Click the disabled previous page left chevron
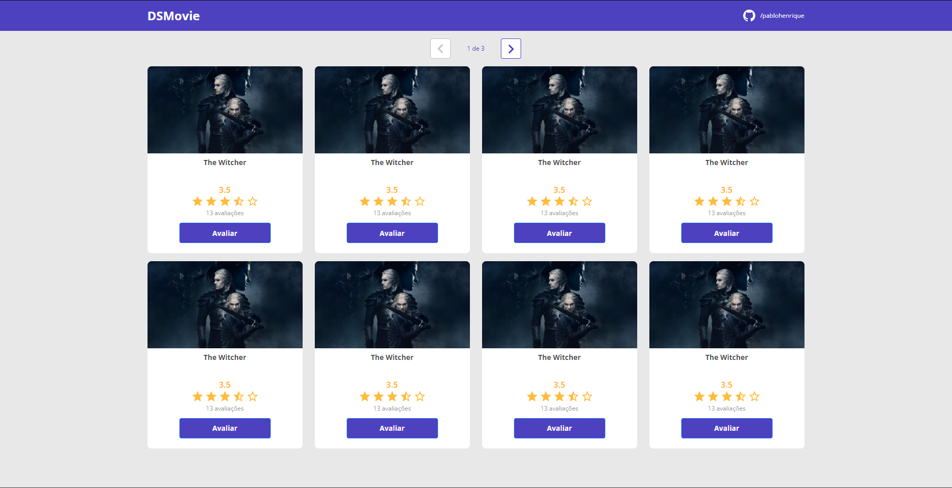The width and height of the screenshot is (952, 488). (x=440, y=49)
